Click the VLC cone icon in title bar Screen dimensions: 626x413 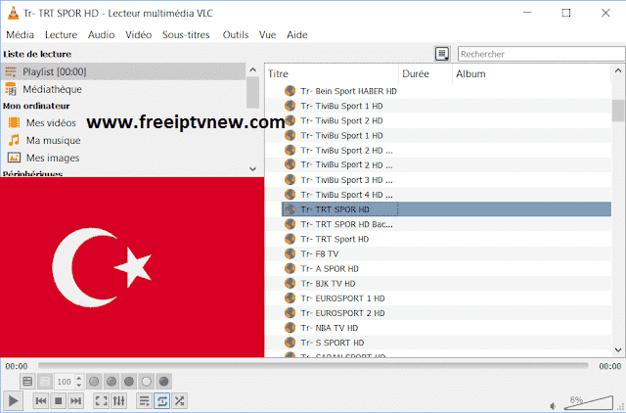coord(13,13)
